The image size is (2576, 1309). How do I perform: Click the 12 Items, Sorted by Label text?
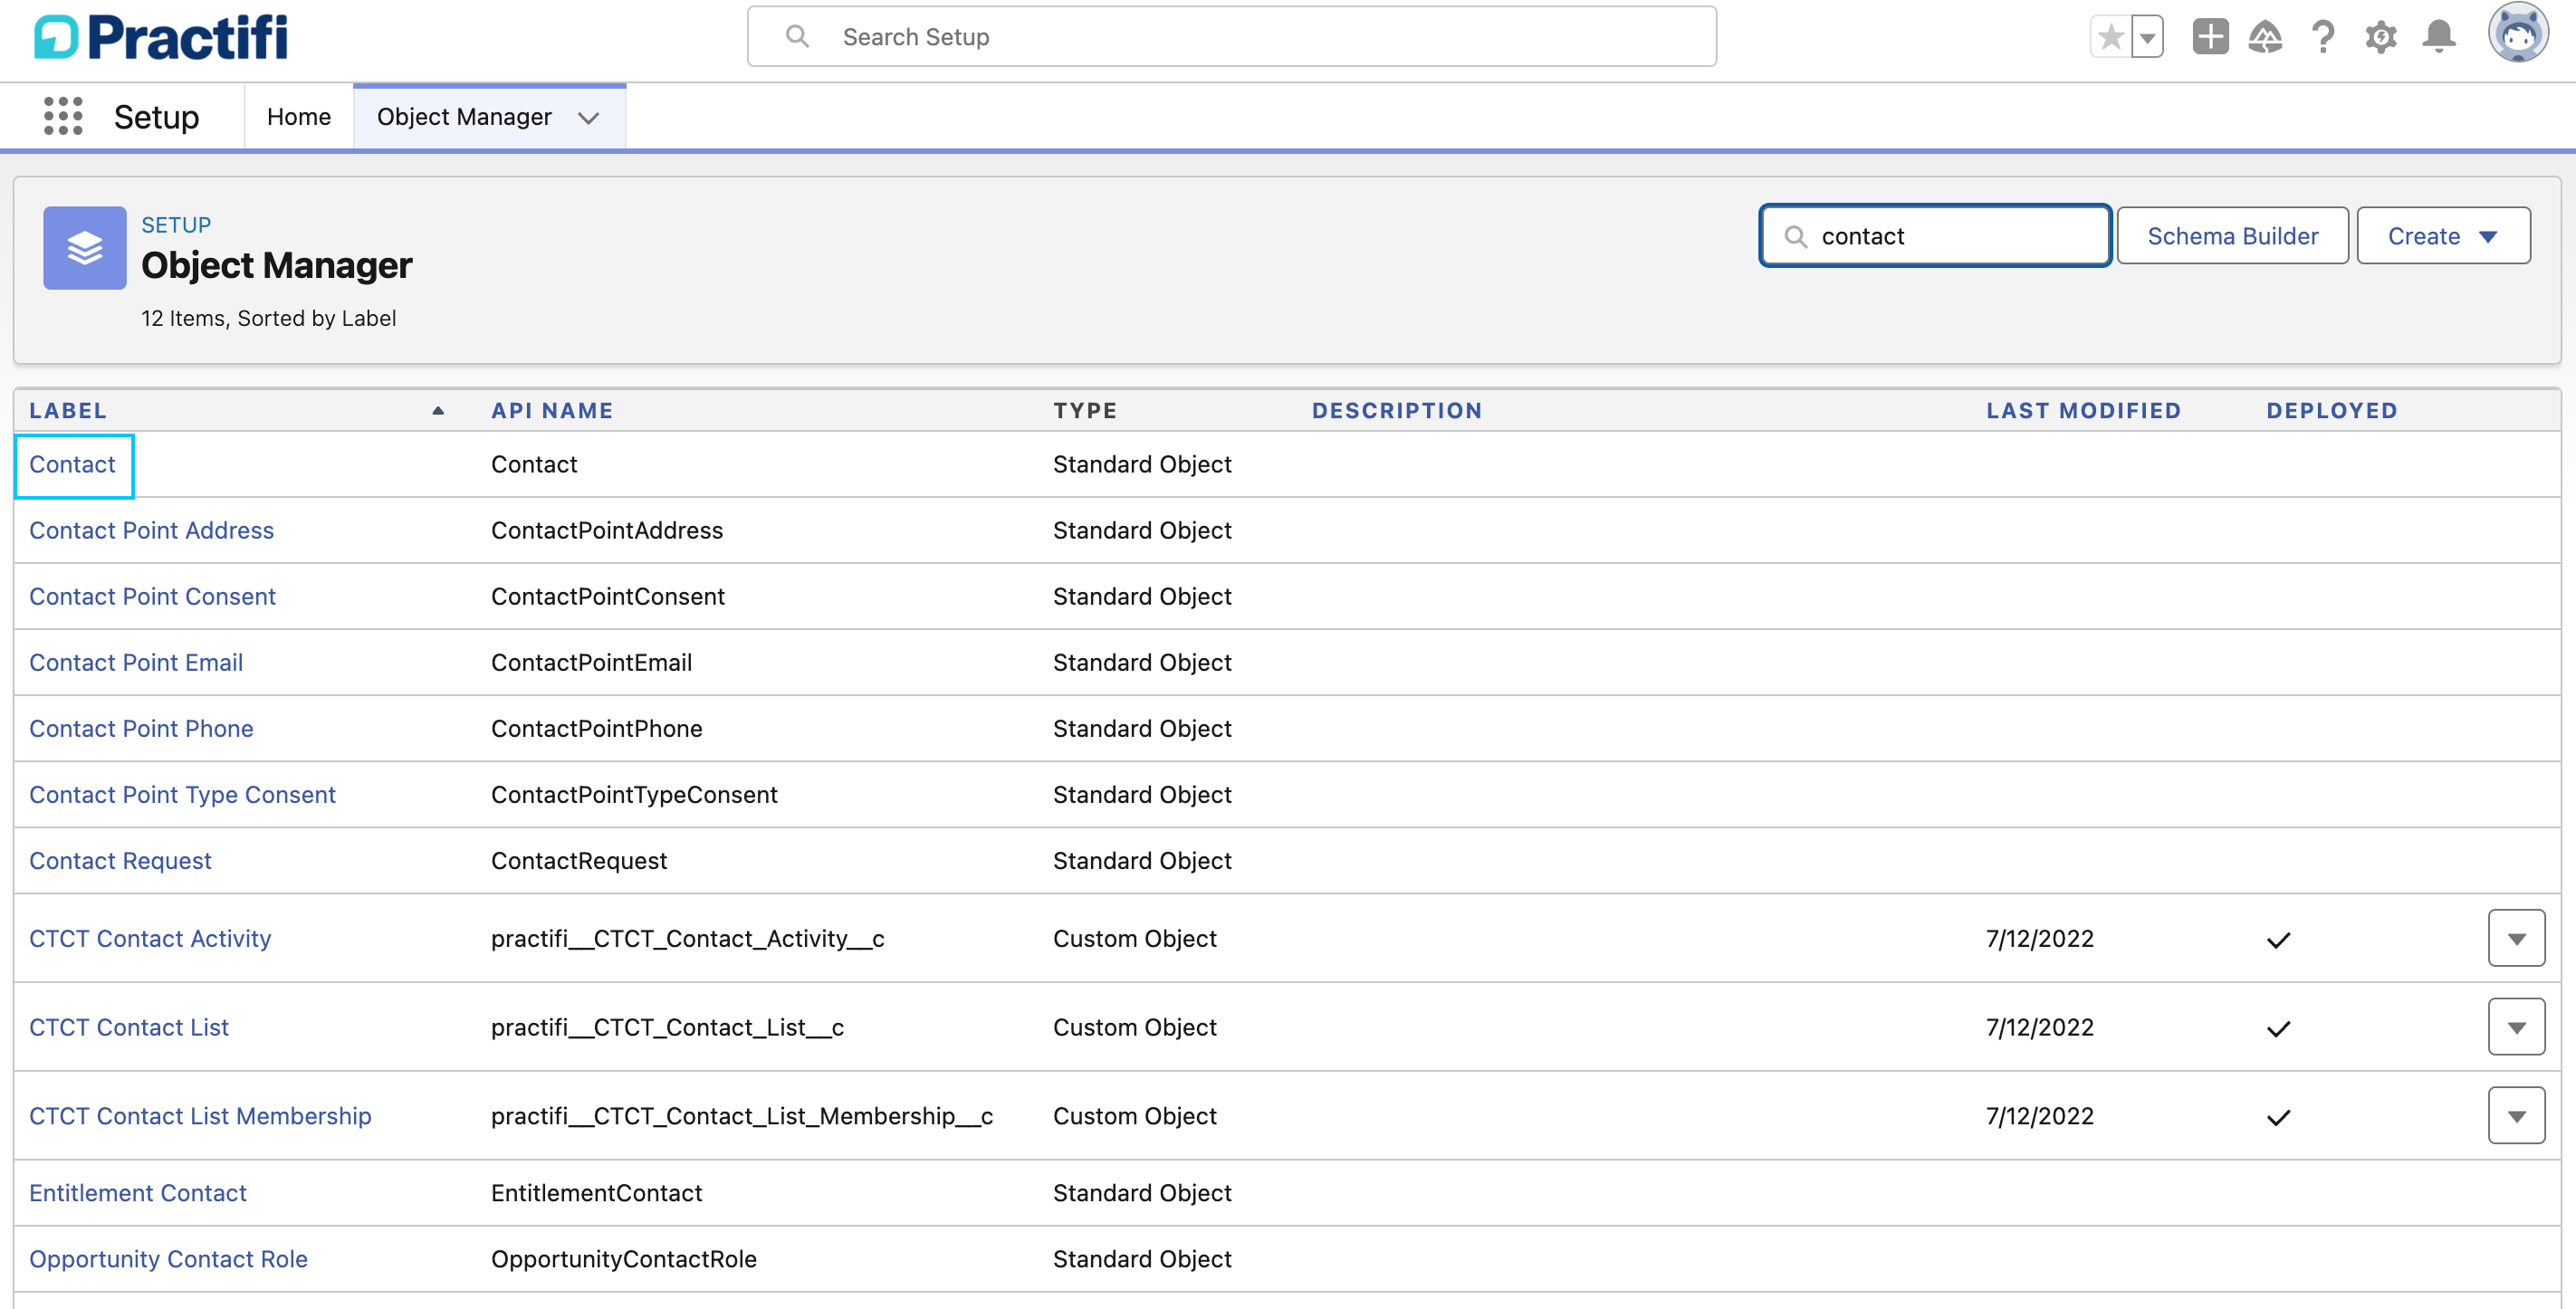pyautogui.click(x=268, y=318)
